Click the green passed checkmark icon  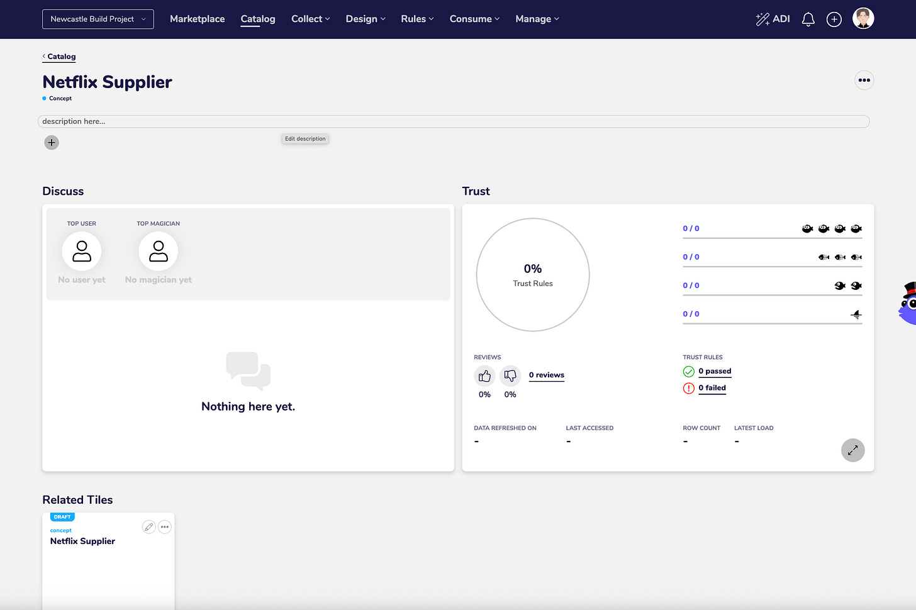[x=689, y=372]
